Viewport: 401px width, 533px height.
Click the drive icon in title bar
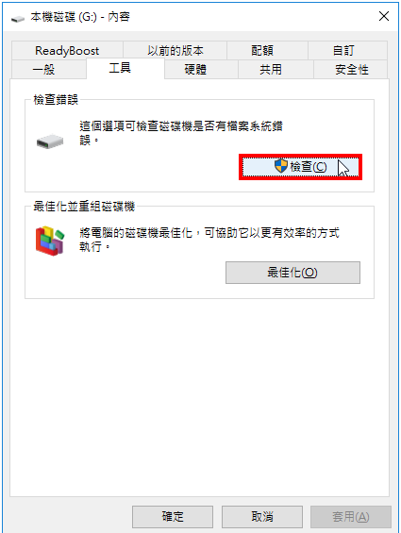click(18, 18)
